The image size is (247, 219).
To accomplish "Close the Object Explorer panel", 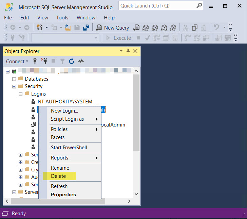I will [x=135, y=51].
